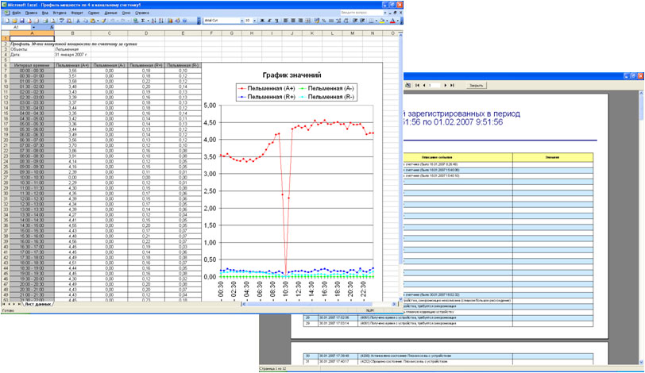Go to previous page in report window
645x373 pixels.
[x=423, y=85]
